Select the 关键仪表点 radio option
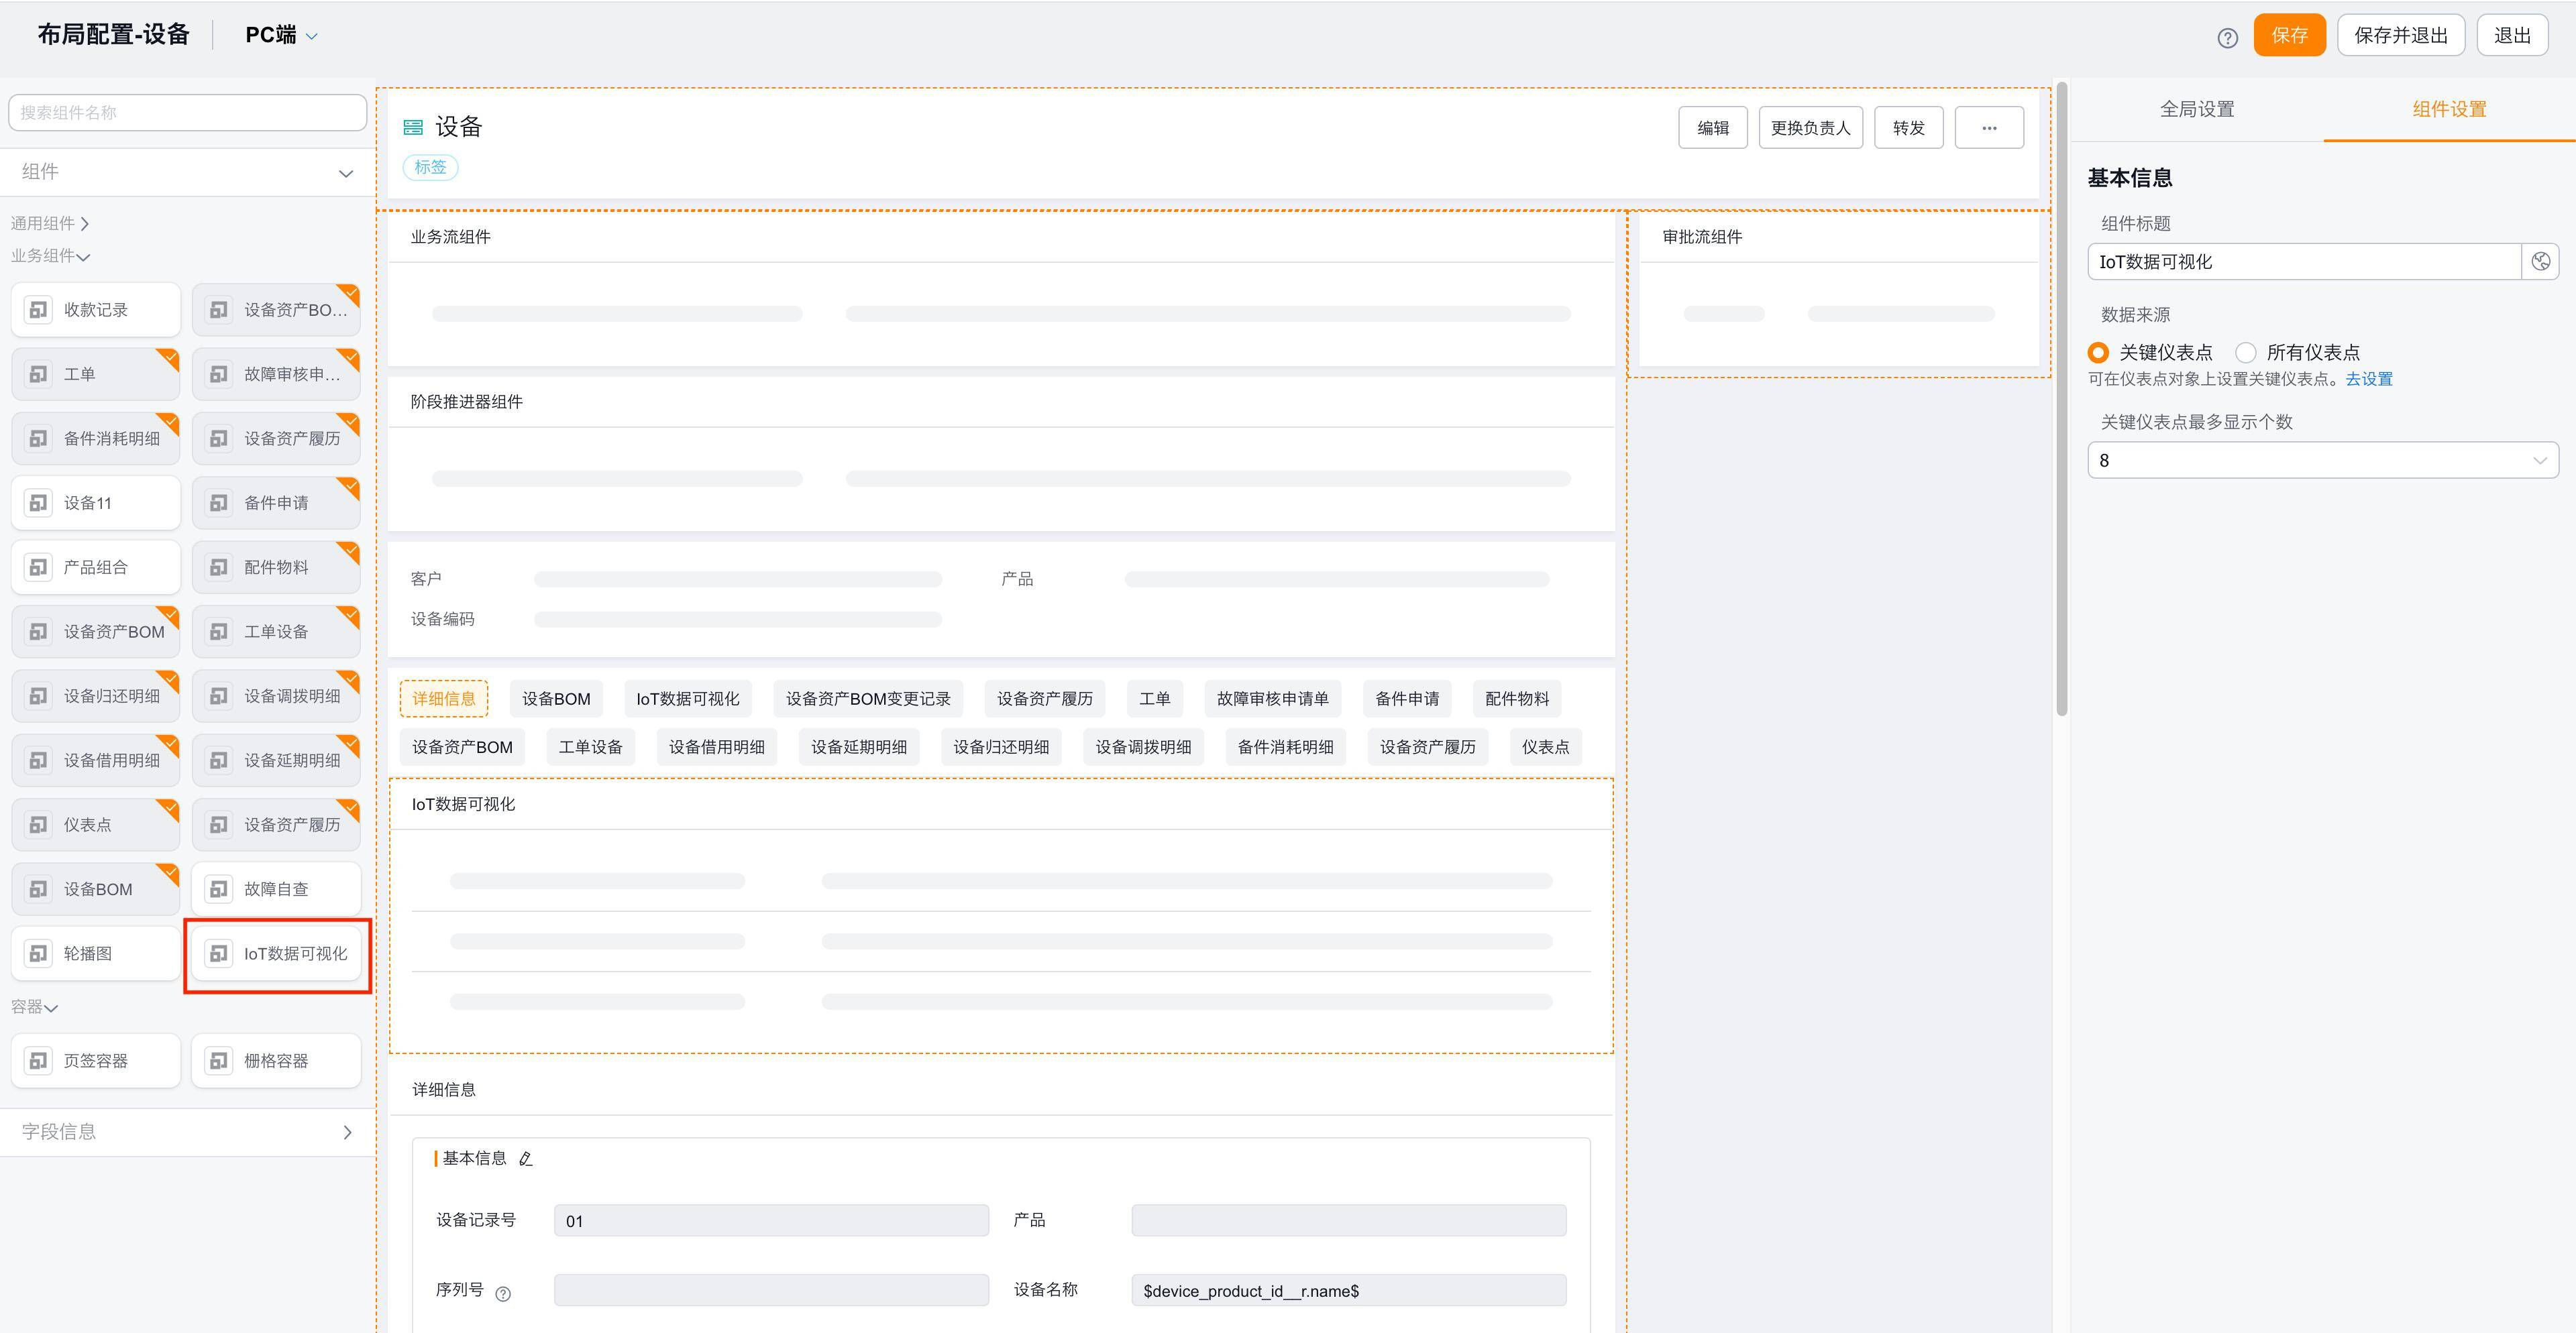 pos(2099,353)
